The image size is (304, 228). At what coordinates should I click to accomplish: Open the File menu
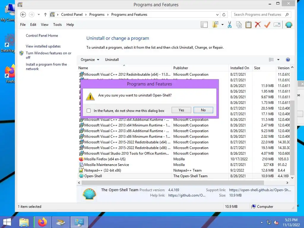pos(23,25)
